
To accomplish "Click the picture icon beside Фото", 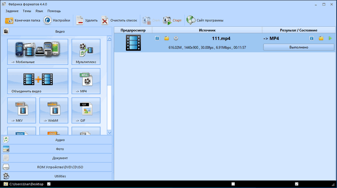I will [x=6, y=149].
